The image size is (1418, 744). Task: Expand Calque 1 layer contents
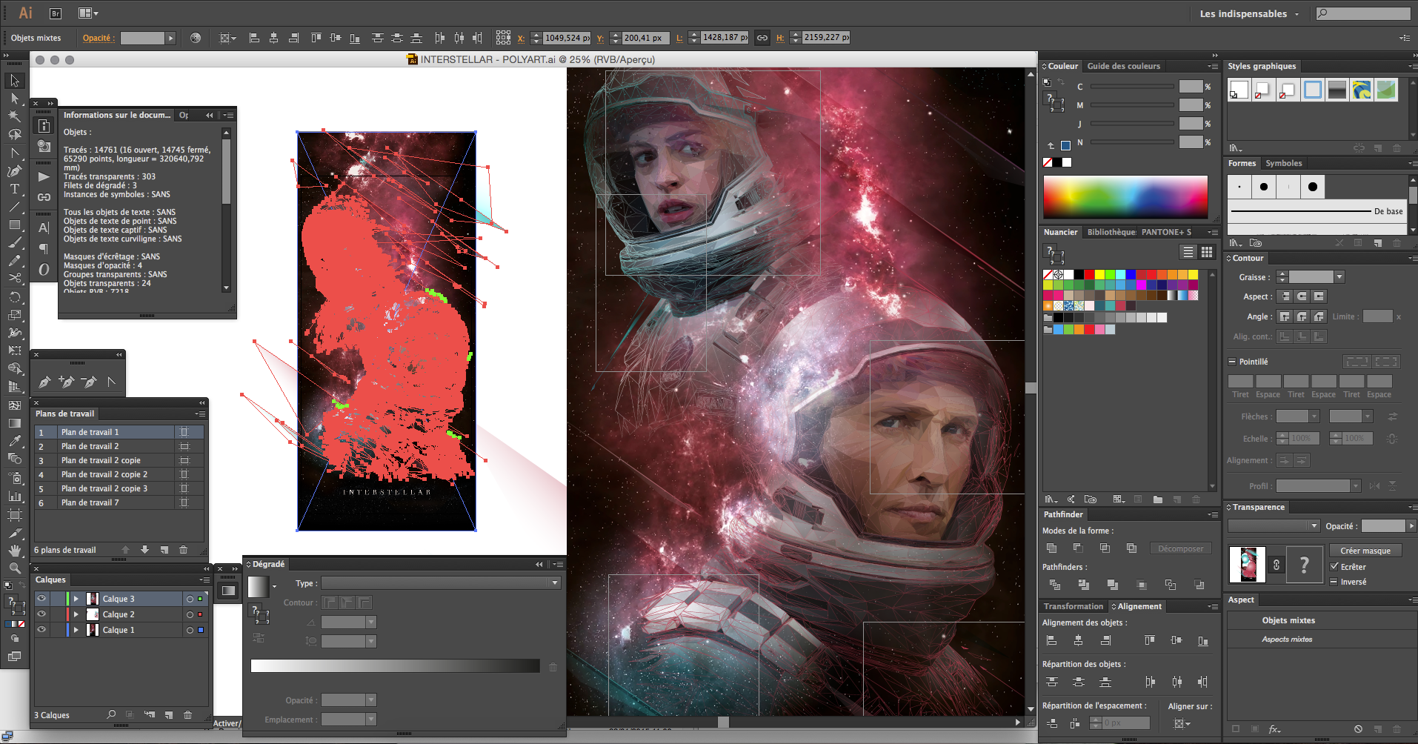(76, 630)
